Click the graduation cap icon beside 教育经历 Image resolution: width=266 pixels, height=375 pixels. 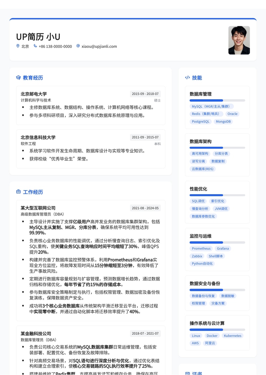(18, 77)
